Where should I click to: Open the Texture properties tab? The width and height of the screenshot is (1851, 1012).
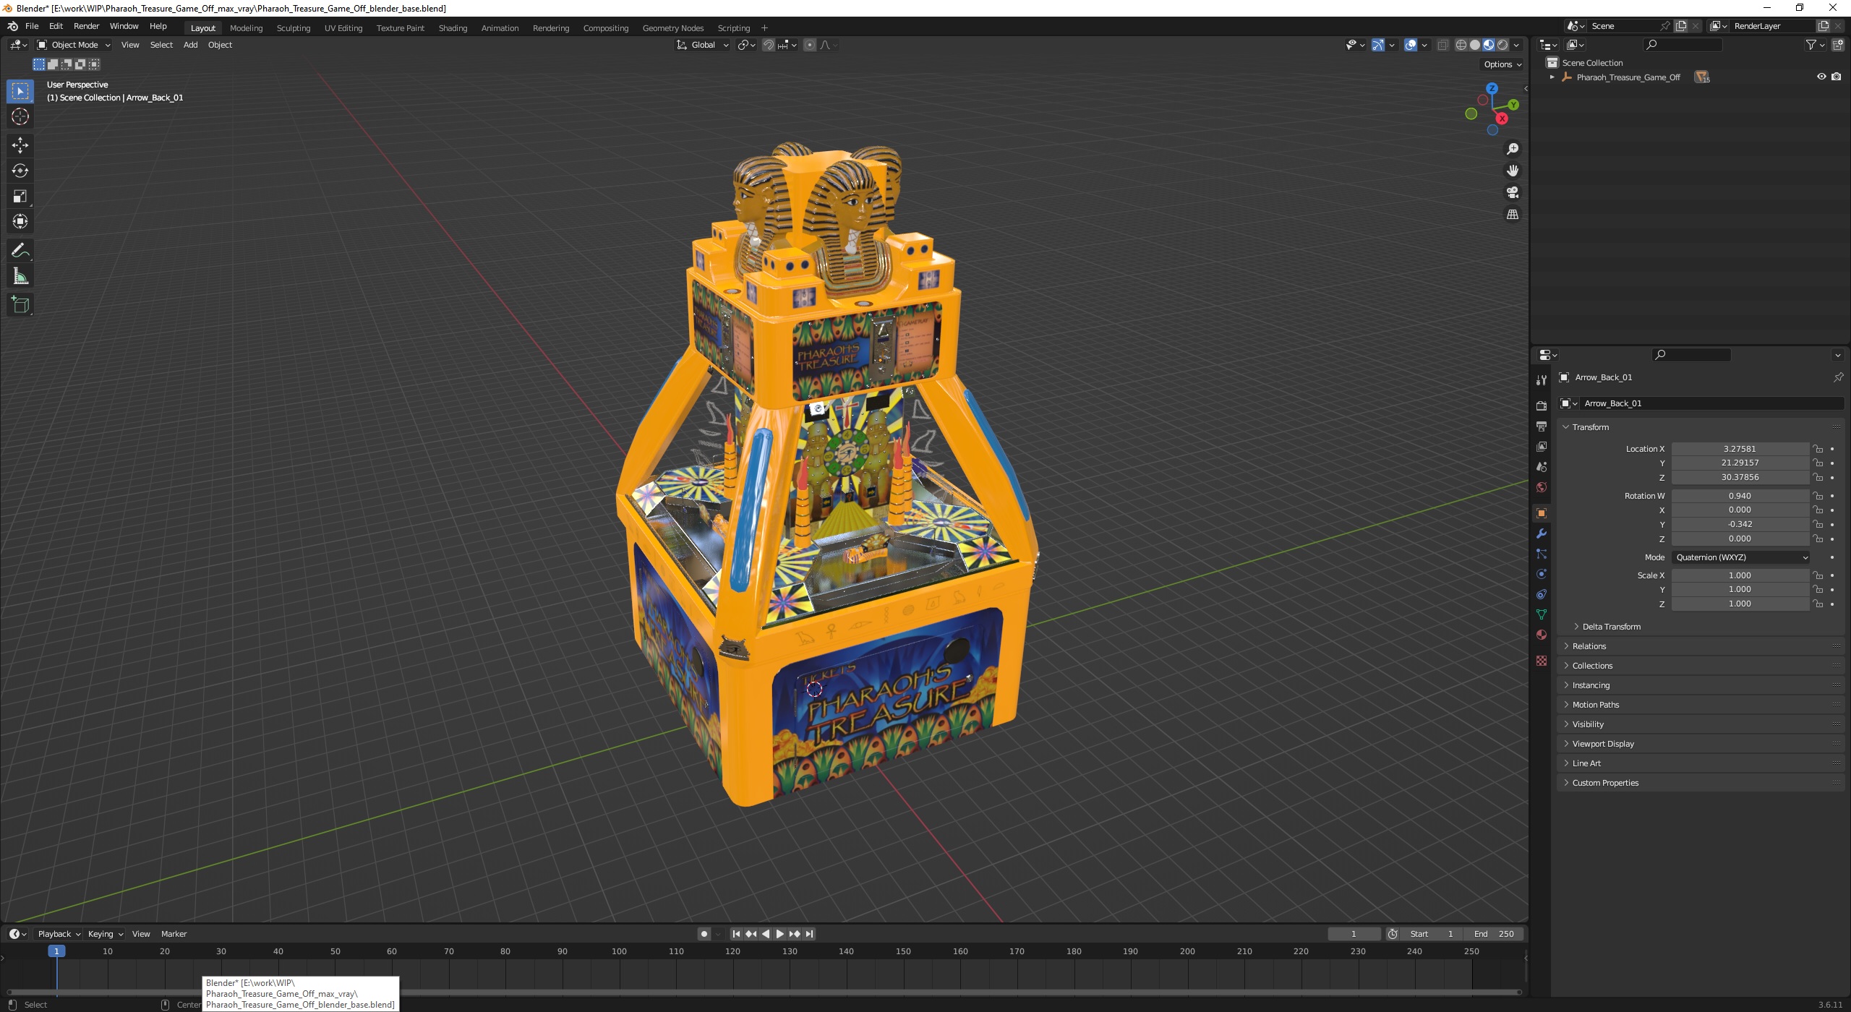pyautogui.click(x=1541, y=661)
